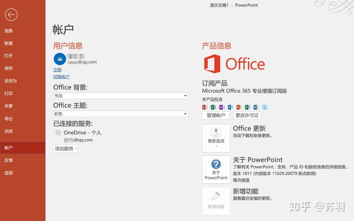
Task: Open the 新增功能 what's new button
Action: click(x=216, y=201)
